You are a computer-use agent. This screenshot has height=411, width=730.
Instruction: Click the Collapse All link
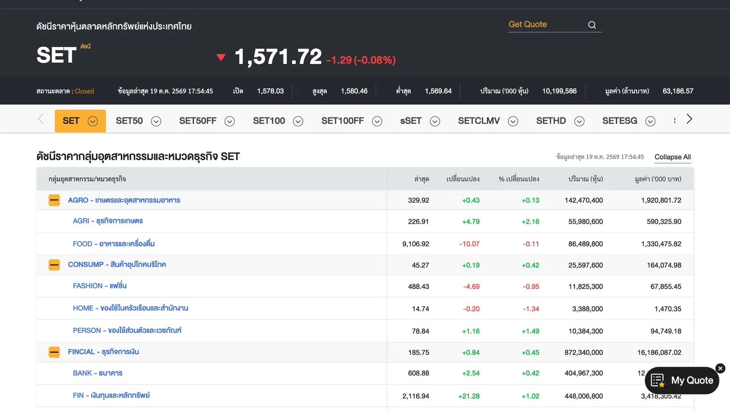pyautogui.click(x=673, y=157)
